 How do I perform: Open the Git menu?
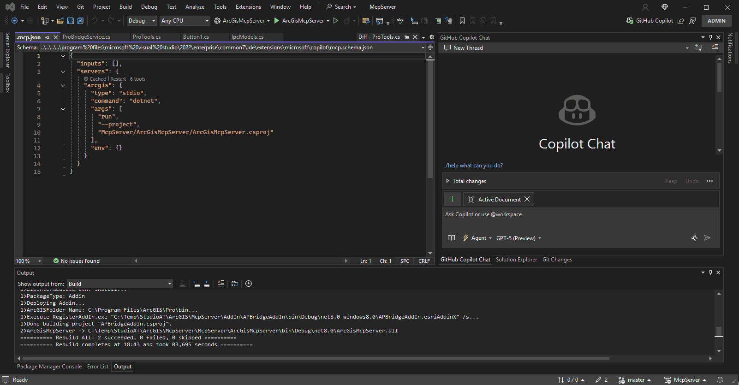[80, 7]
